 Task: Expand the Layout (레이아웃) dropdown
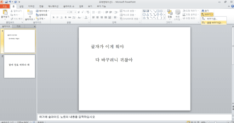(43, 11)
